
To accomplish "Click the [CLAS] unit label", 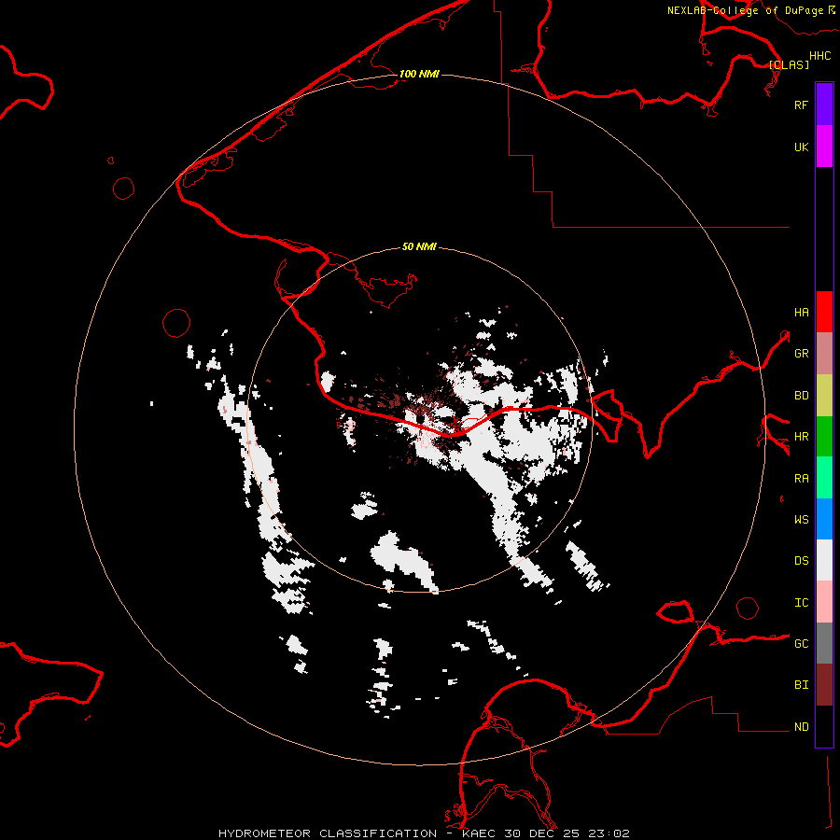I will point(789,64).
